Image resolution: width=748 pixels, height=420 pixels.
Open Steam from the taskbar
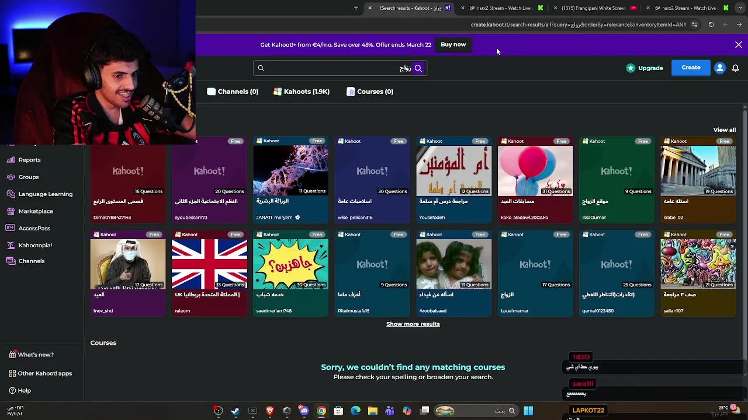(235, 411)
